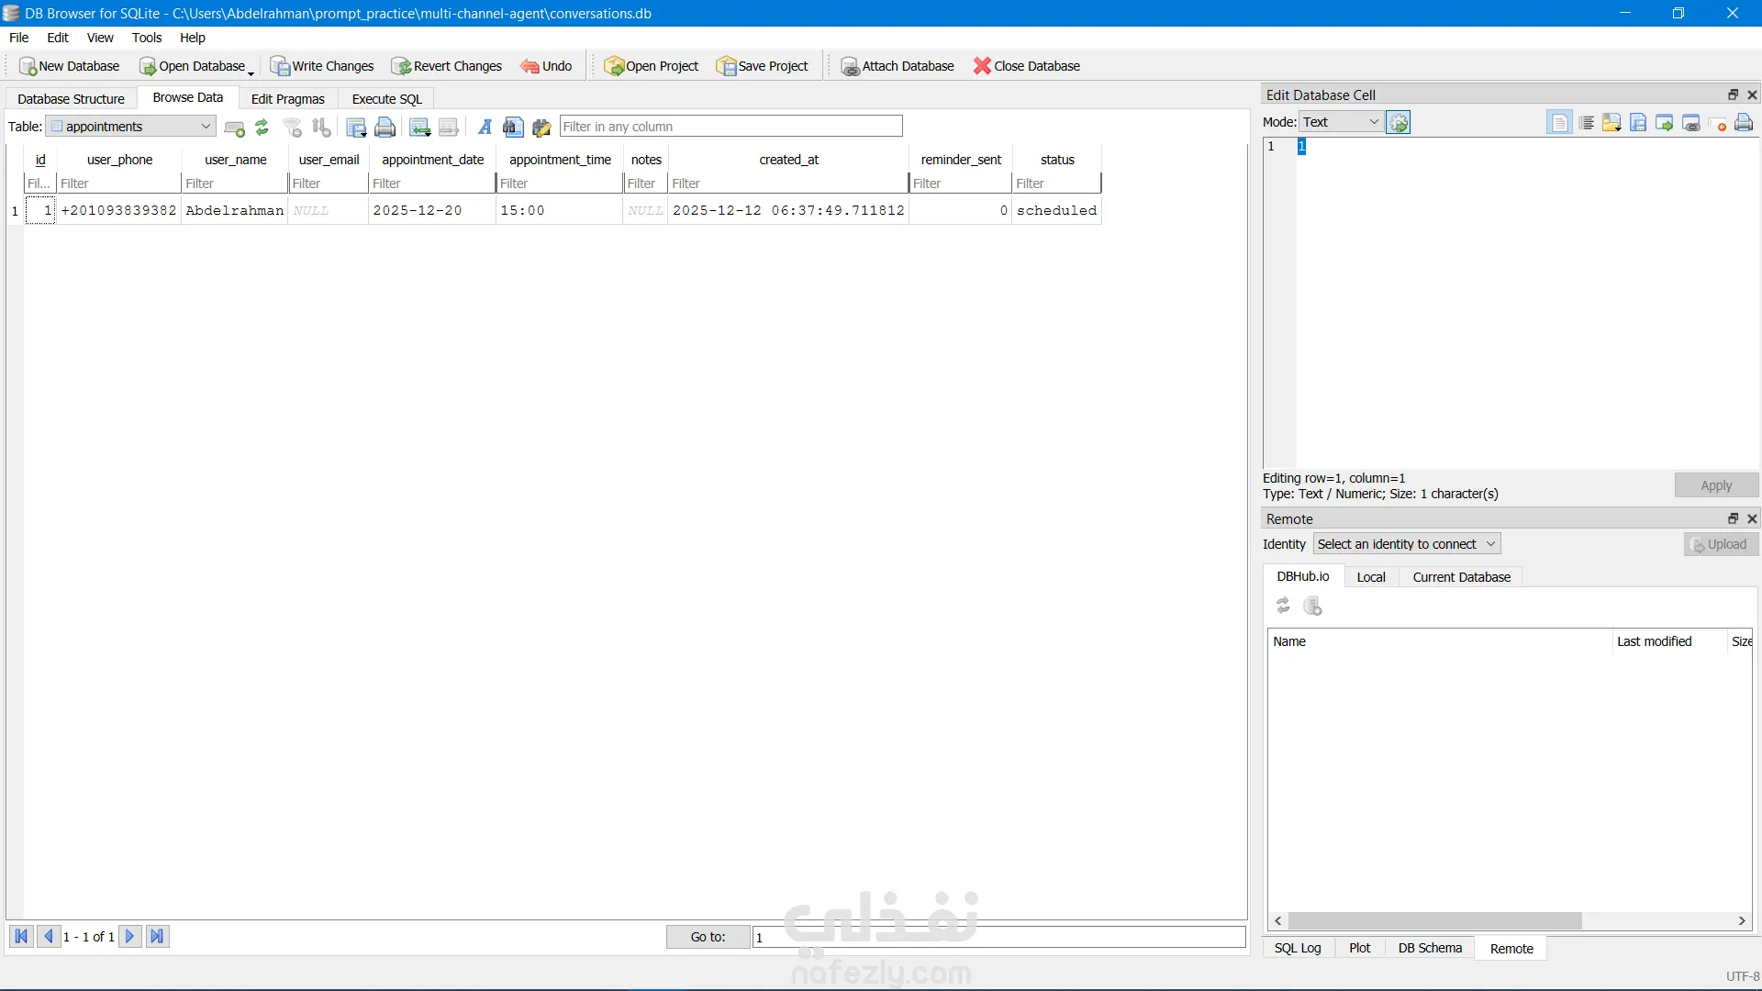Insert a new record in table
Image resolution: width=1762 pixels, height=991 pixels.
click(420, 128)
